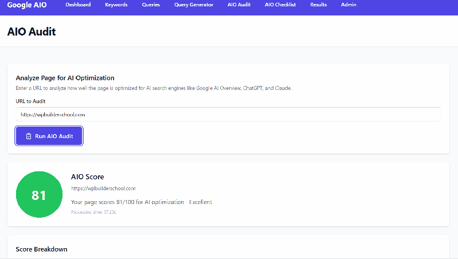
Task: Click the 'Processing time: 37.23s' text
Action: click(93, 212)
